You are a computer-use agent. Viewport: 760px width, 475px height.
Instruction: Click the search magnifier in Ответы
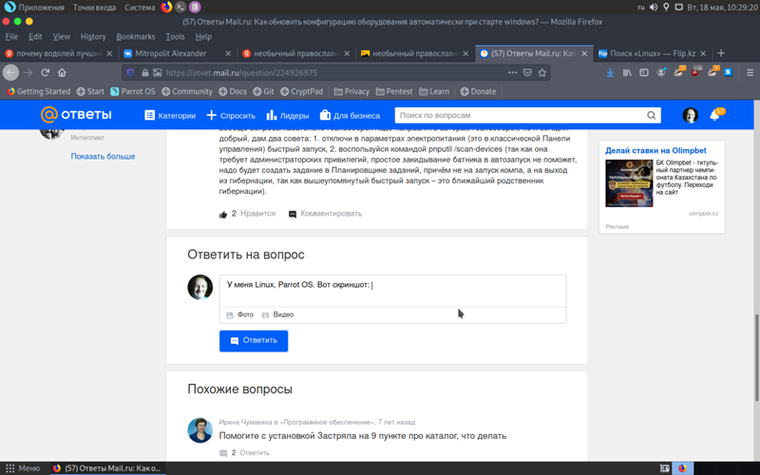click(652, 115)
